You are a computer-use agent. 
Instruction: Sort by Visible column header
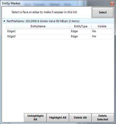(x=102, y=26)
